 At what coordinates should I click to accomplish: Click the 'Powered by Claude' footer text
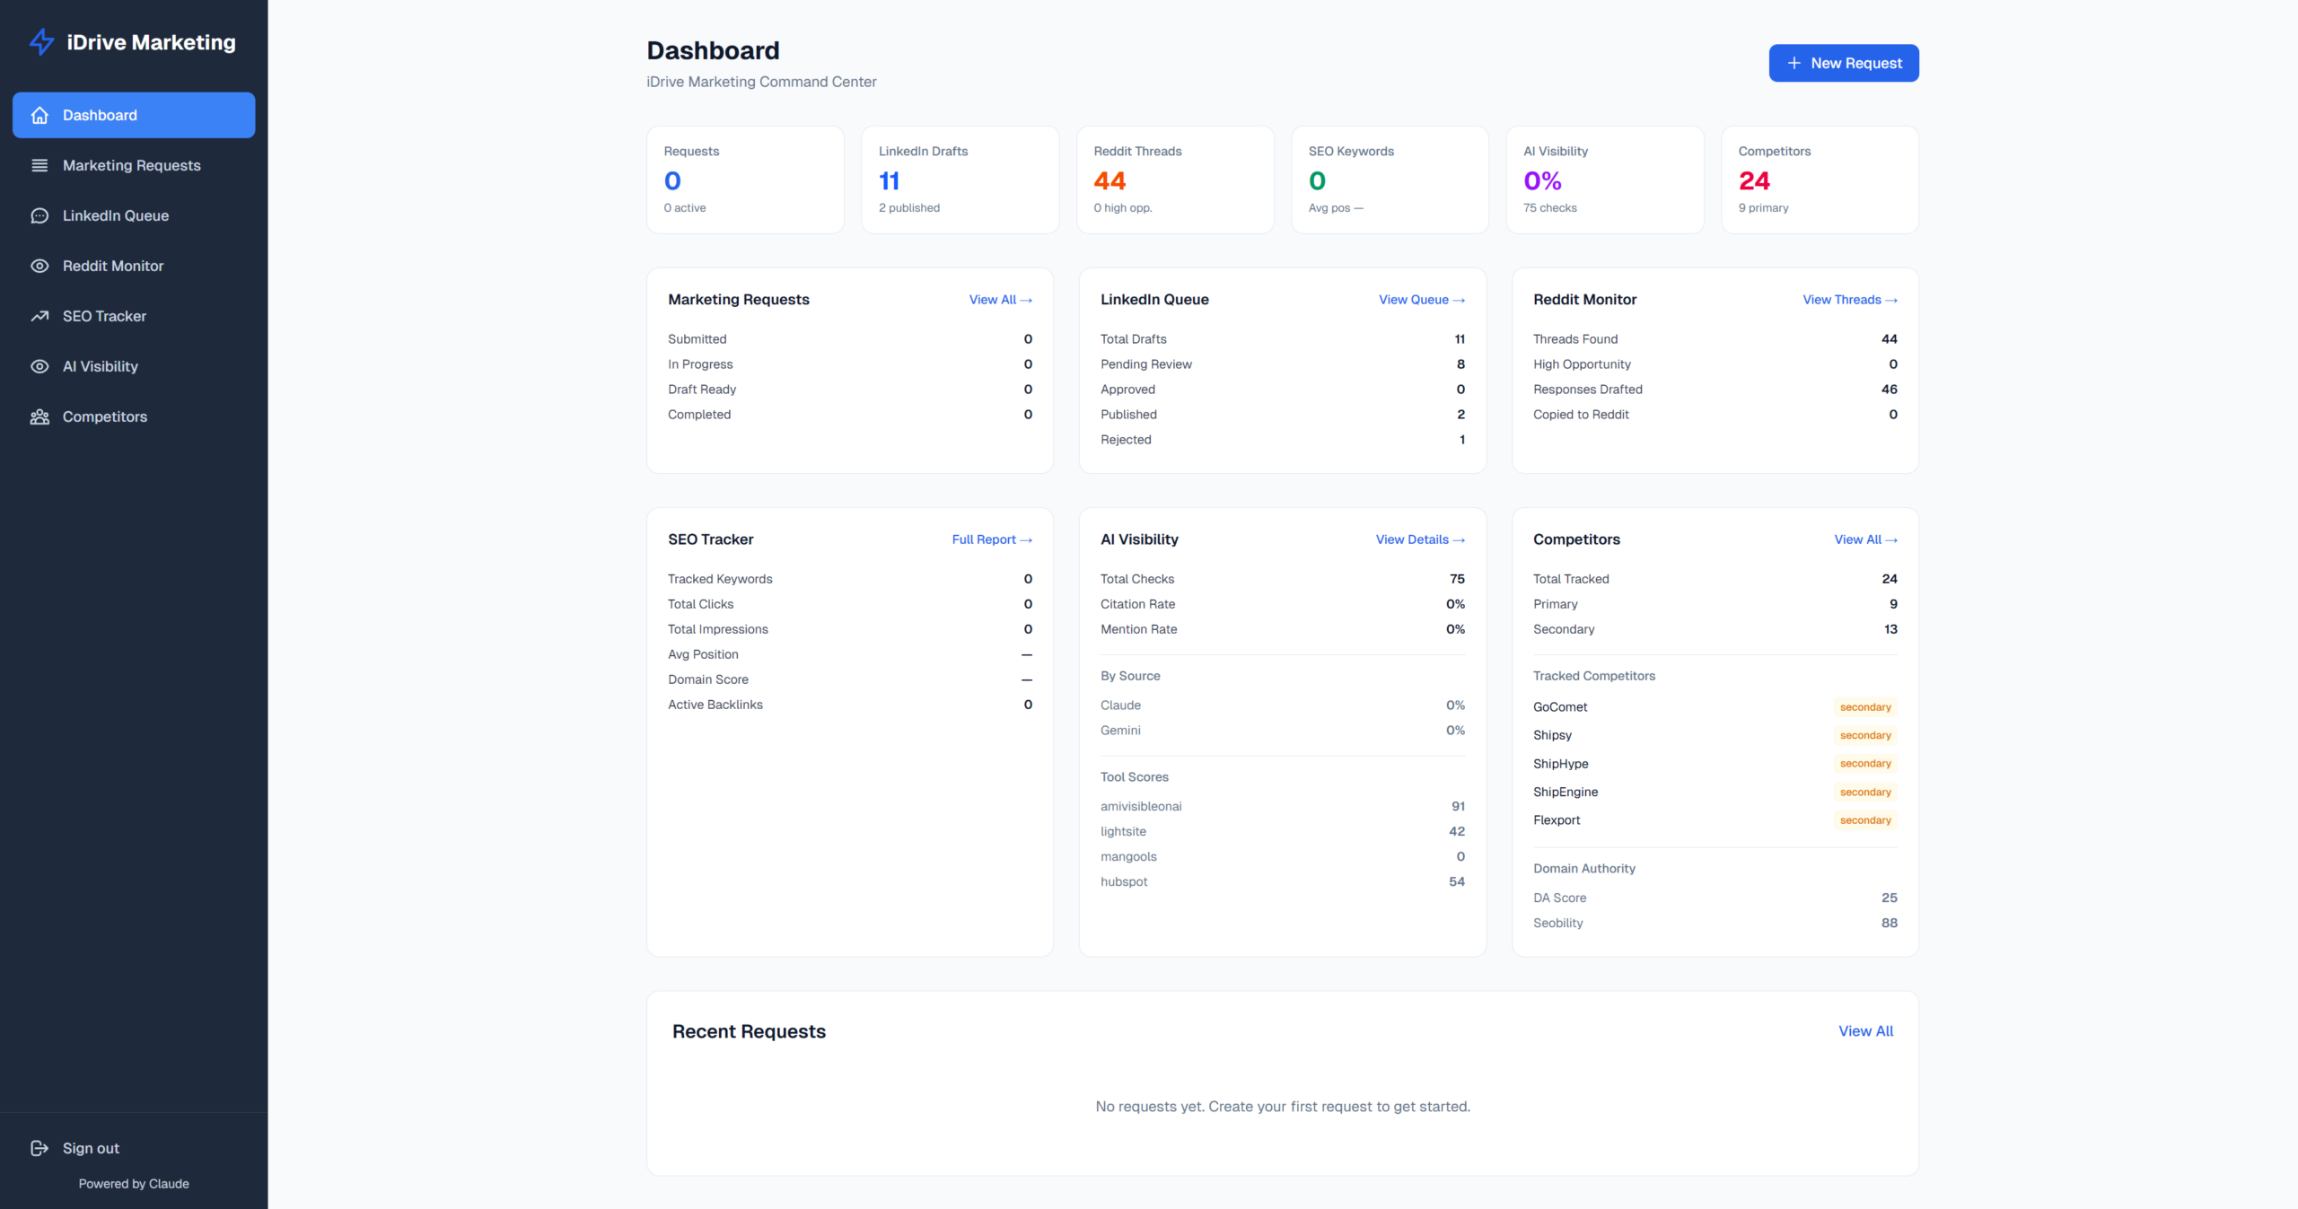[x=134, y=1184]
